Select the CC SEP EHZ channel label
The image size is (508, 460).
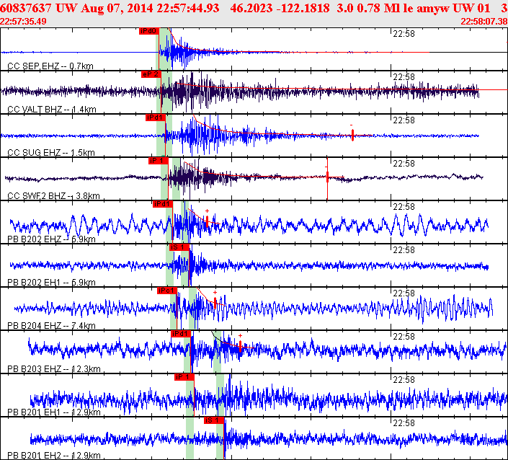point(50,66)
